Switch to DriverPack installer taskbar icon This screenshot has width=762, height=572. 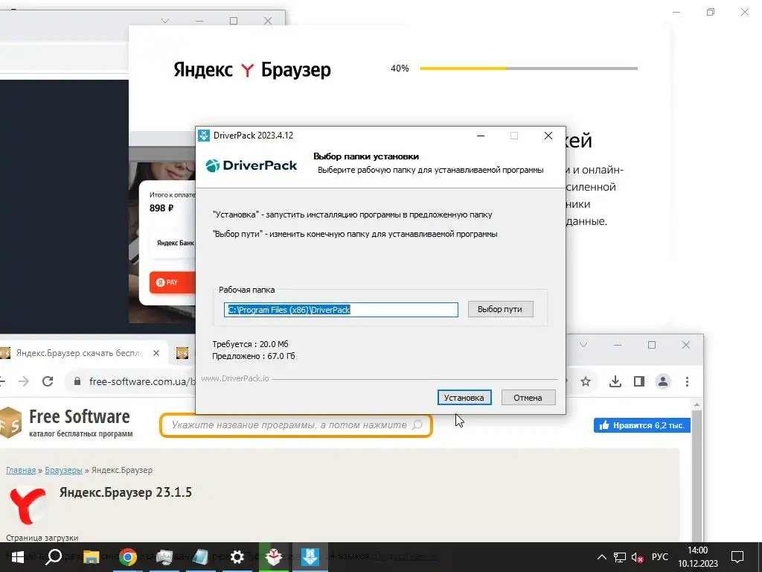tap(310, 557)
